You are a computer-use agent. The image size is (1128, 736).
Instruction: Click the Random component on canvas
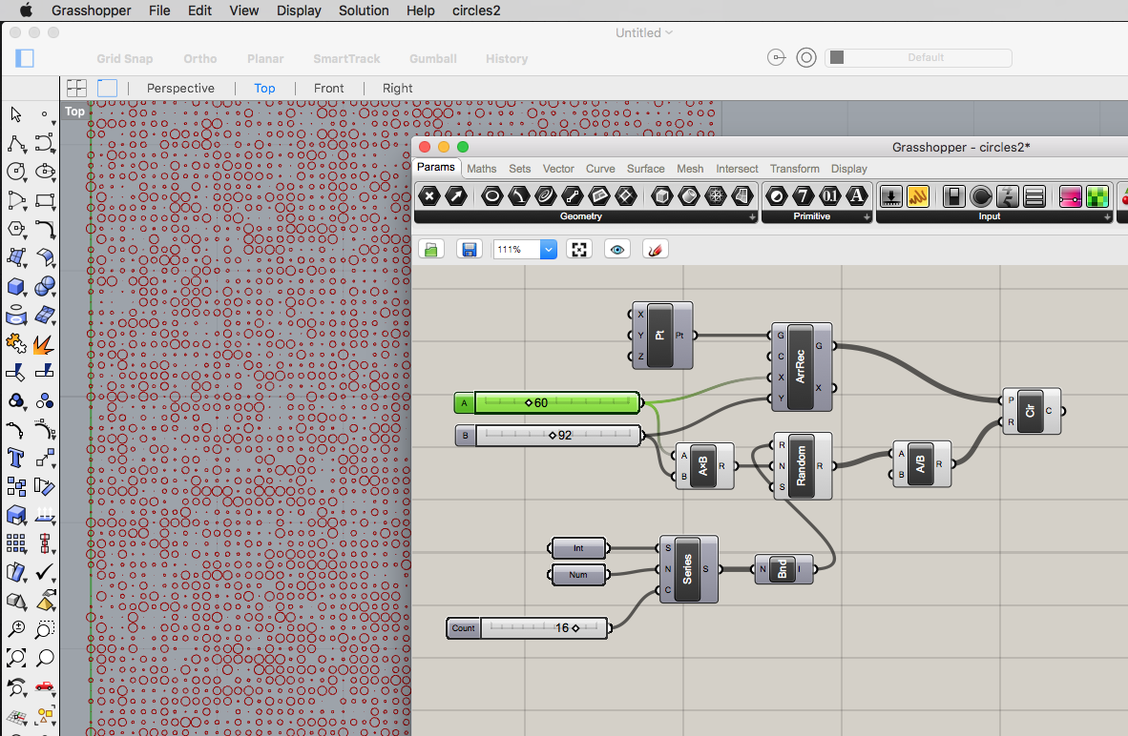802,465
